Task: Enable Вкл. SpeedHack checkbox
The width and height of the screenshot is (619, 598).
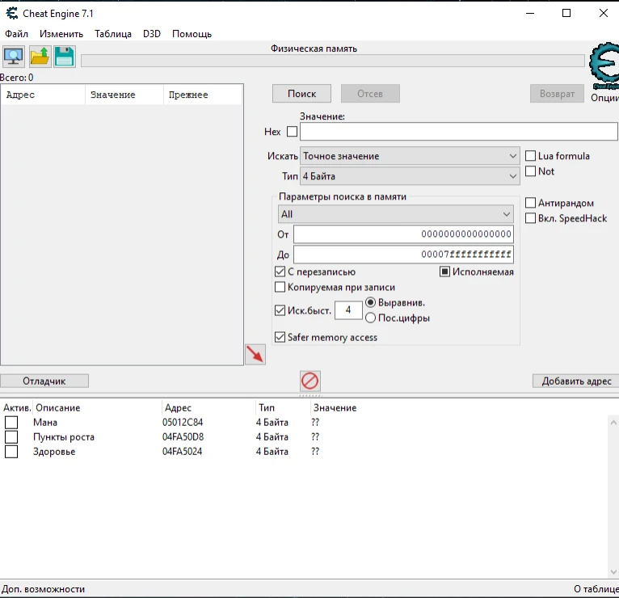Action: [531, 218]
